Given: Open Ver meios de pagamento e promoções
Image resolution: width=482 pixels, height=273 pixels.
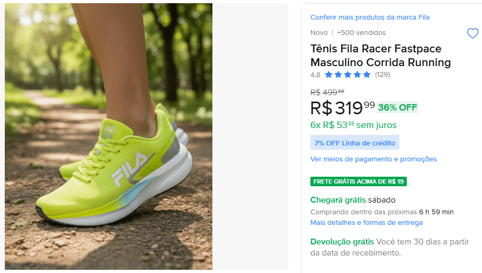Looking at the screenshot, I should 373,159.
